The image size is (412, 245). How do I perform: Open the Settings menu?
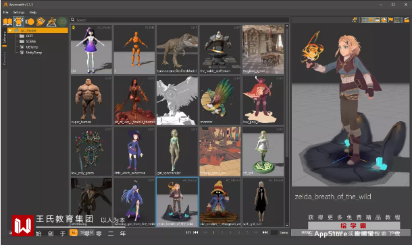tap(19, 12)
